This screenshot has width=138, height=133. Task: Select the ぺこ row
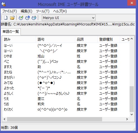pyautogui.click(x=66, y=62)
